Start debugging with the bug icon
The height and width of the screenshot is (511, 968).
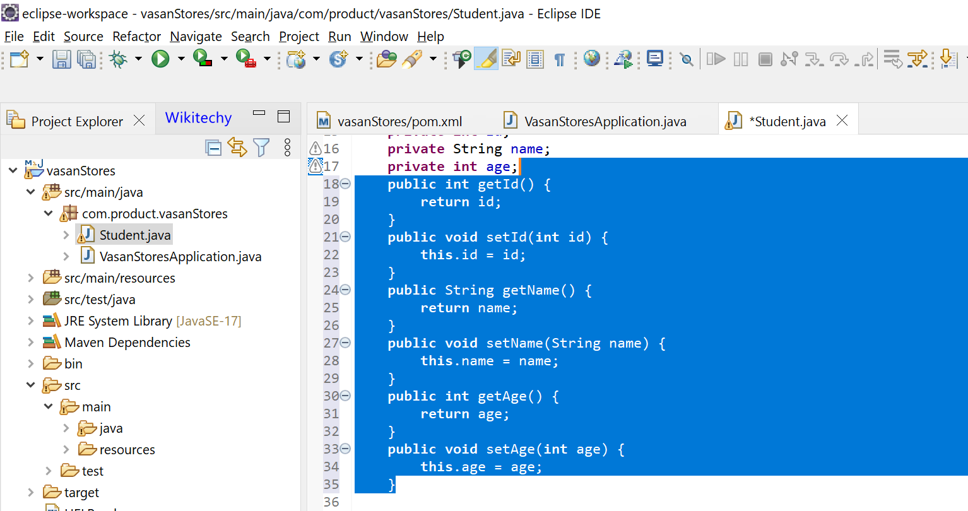118,59
